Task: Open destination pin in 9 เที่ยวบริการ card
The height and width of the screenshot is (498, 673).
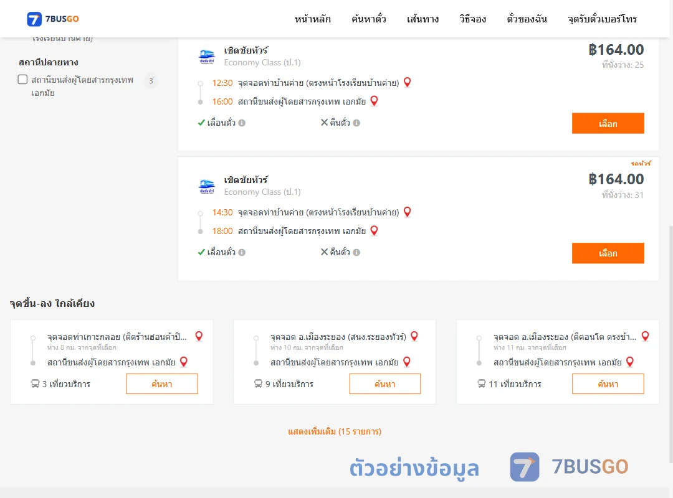Action: 407,362
